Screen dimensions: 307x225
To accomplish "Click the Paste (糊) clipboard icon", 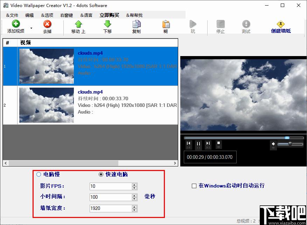I will (x=166, y=24).
